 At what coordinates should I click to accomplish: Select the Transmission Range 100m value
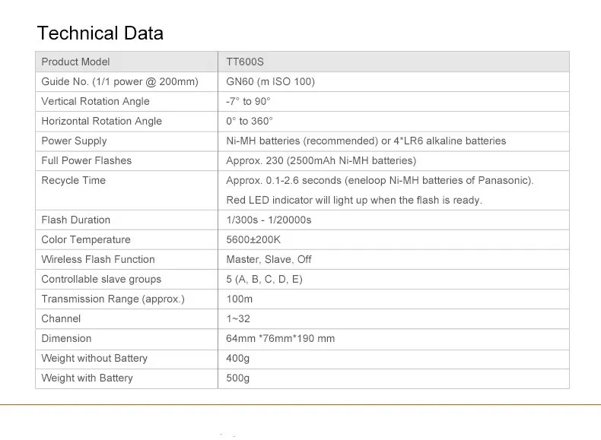click(239, 299)
